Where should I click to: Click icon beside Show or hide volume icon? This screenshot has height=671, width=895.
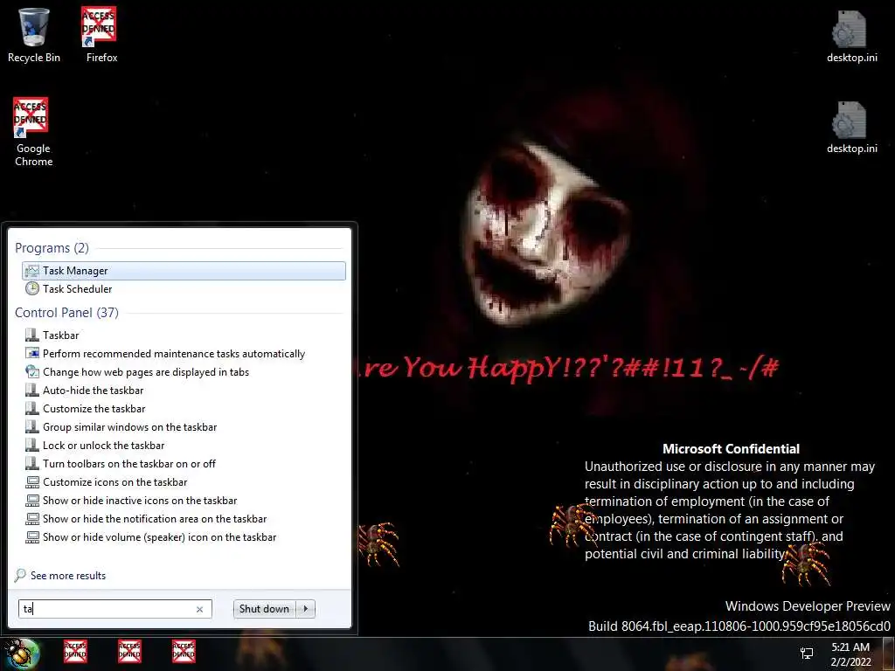pyautogui.click(x=32, y=537)
